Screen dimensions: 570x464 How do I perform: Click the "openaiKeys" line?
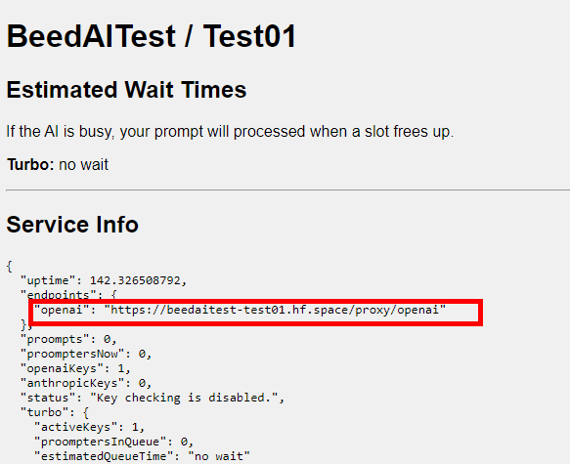(x=75, y=368)
